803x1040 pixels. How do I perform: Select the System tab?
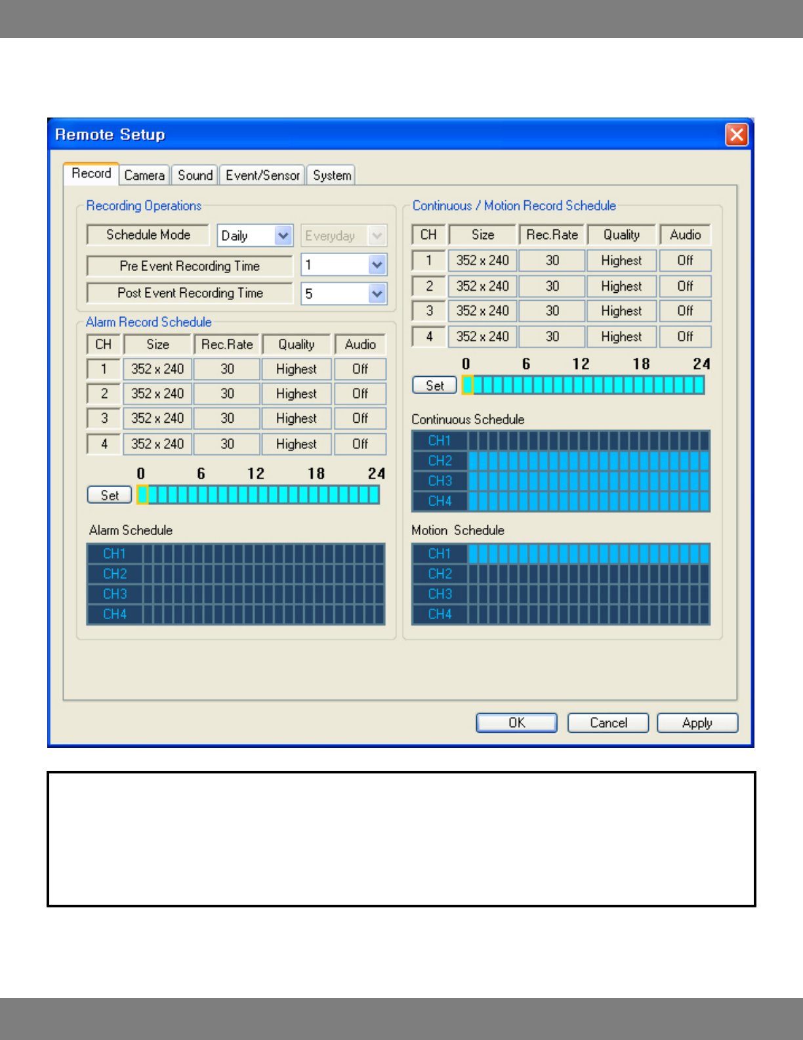coord(331,175)
